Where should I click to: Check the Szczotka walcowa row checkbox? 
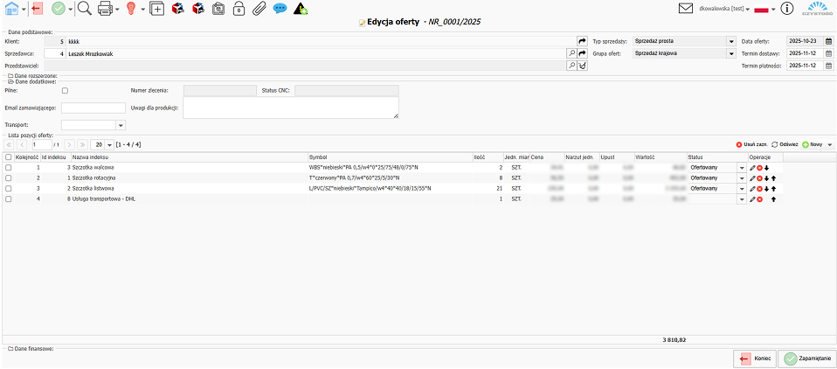tap(8, 168)
